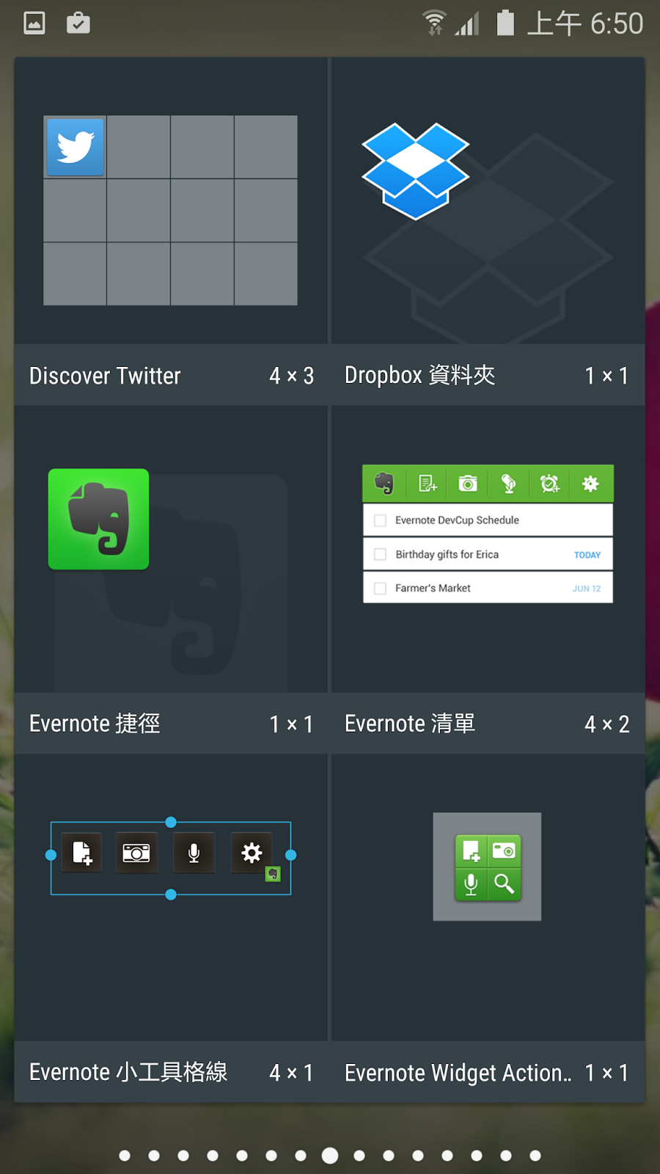Tap elephant icon in Evernote list widget header

pos(384,483)
